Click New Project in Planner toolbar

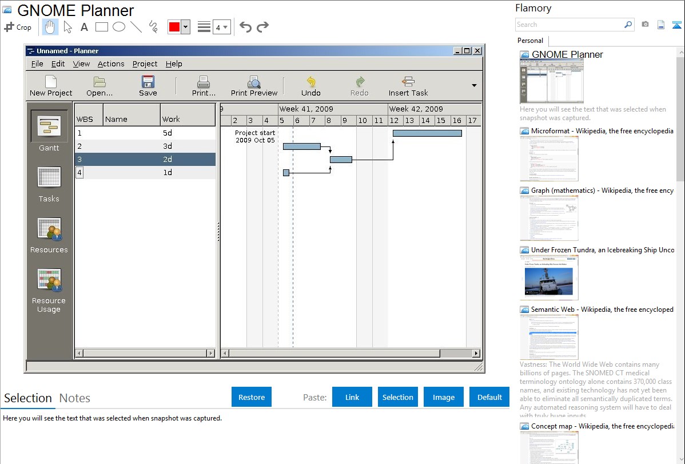51,86
